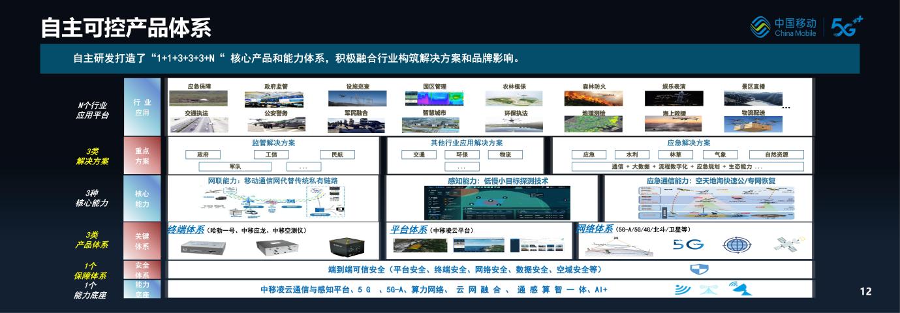Click the slide page number 12
The width and height of the screenshot is (900, 313).
pyautogui.click(x=866, y=291)
